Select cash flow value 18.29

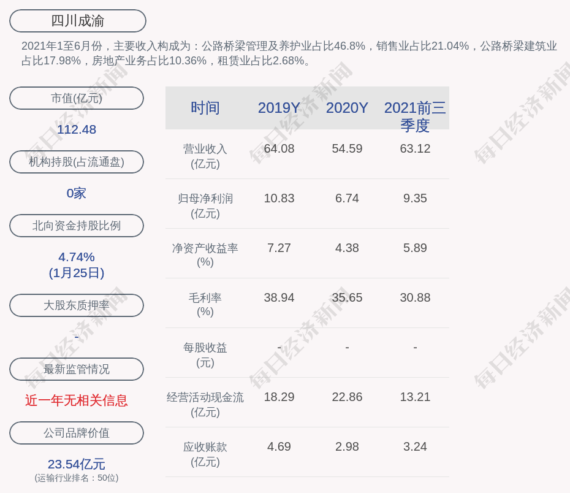[x=279, y=397]
